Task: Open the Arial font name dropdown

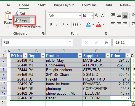Action: coord(80,16)
